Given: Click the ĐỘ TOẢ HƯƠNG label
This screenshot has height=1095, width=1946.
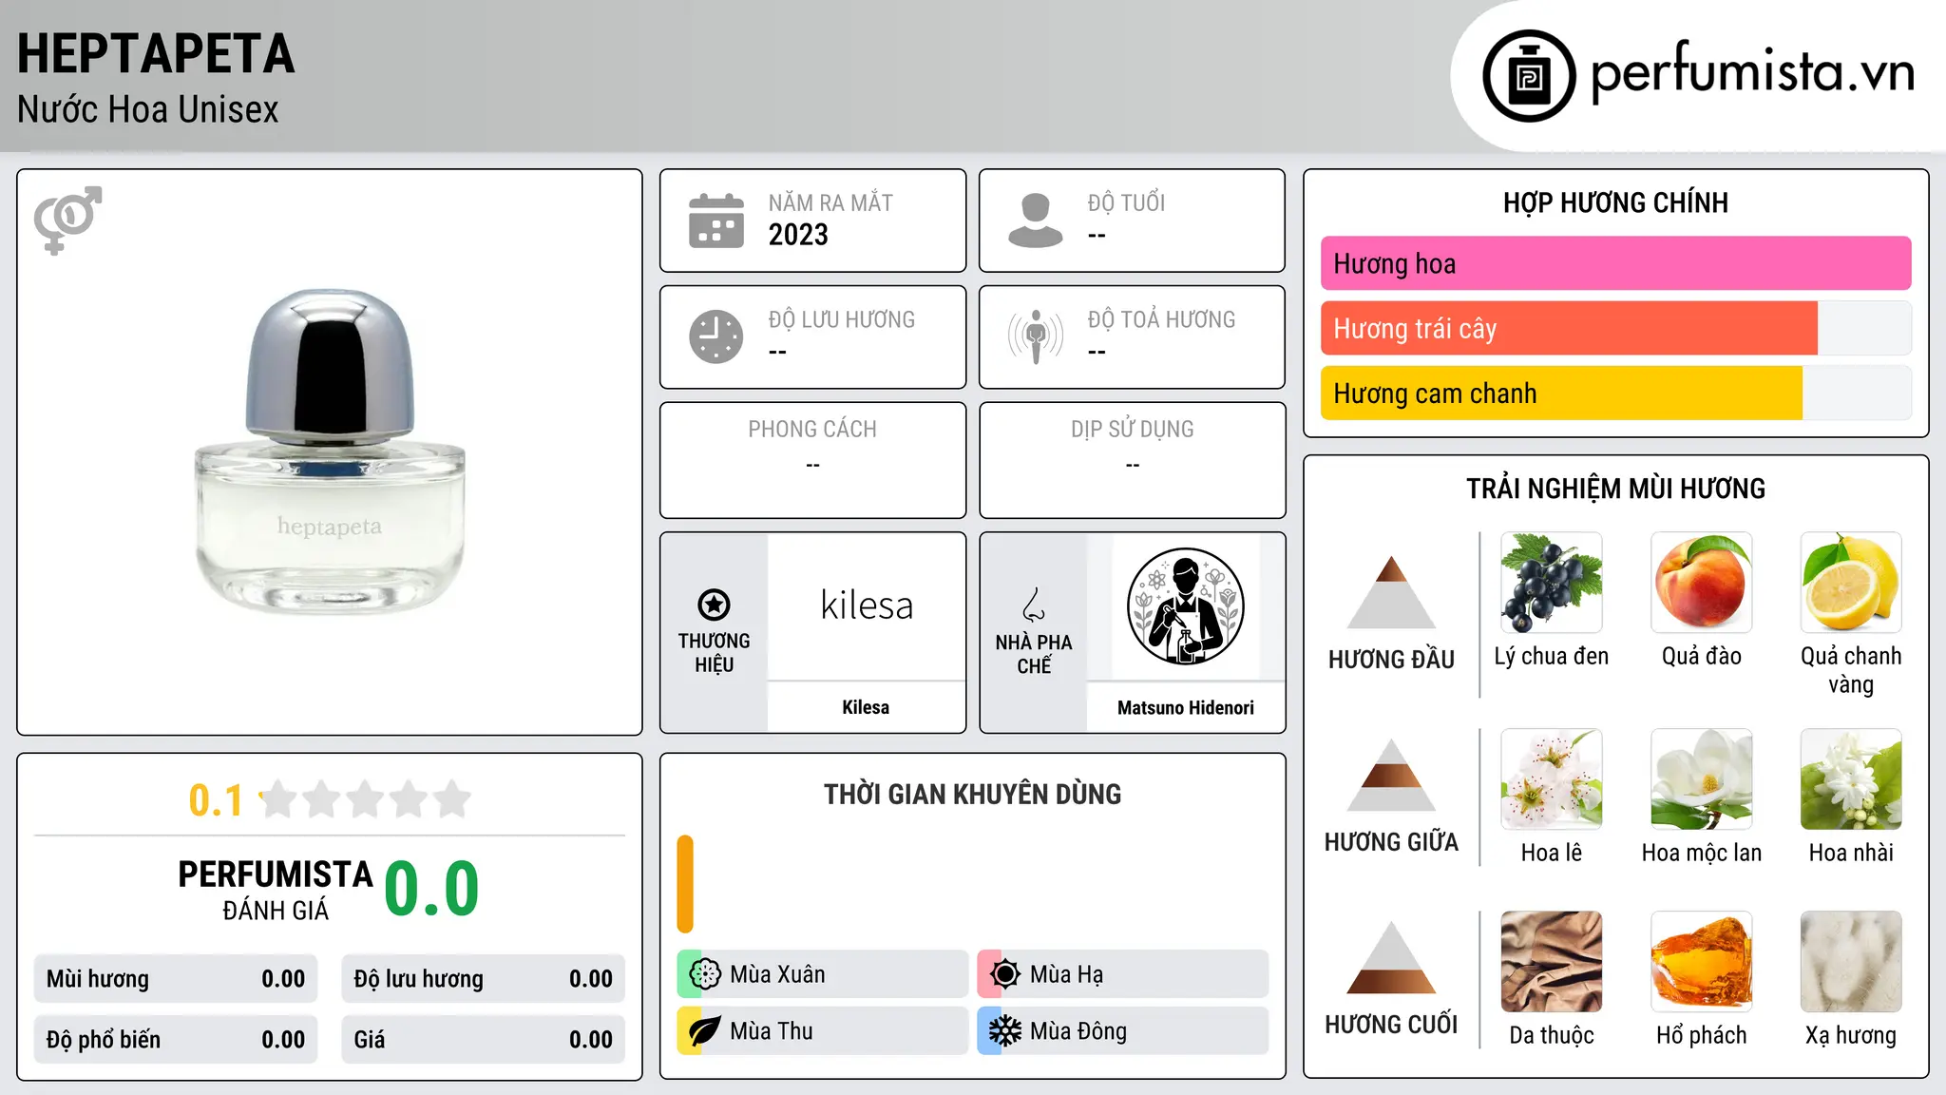Looking at the screenshot, I should (x=1161, y=319).
